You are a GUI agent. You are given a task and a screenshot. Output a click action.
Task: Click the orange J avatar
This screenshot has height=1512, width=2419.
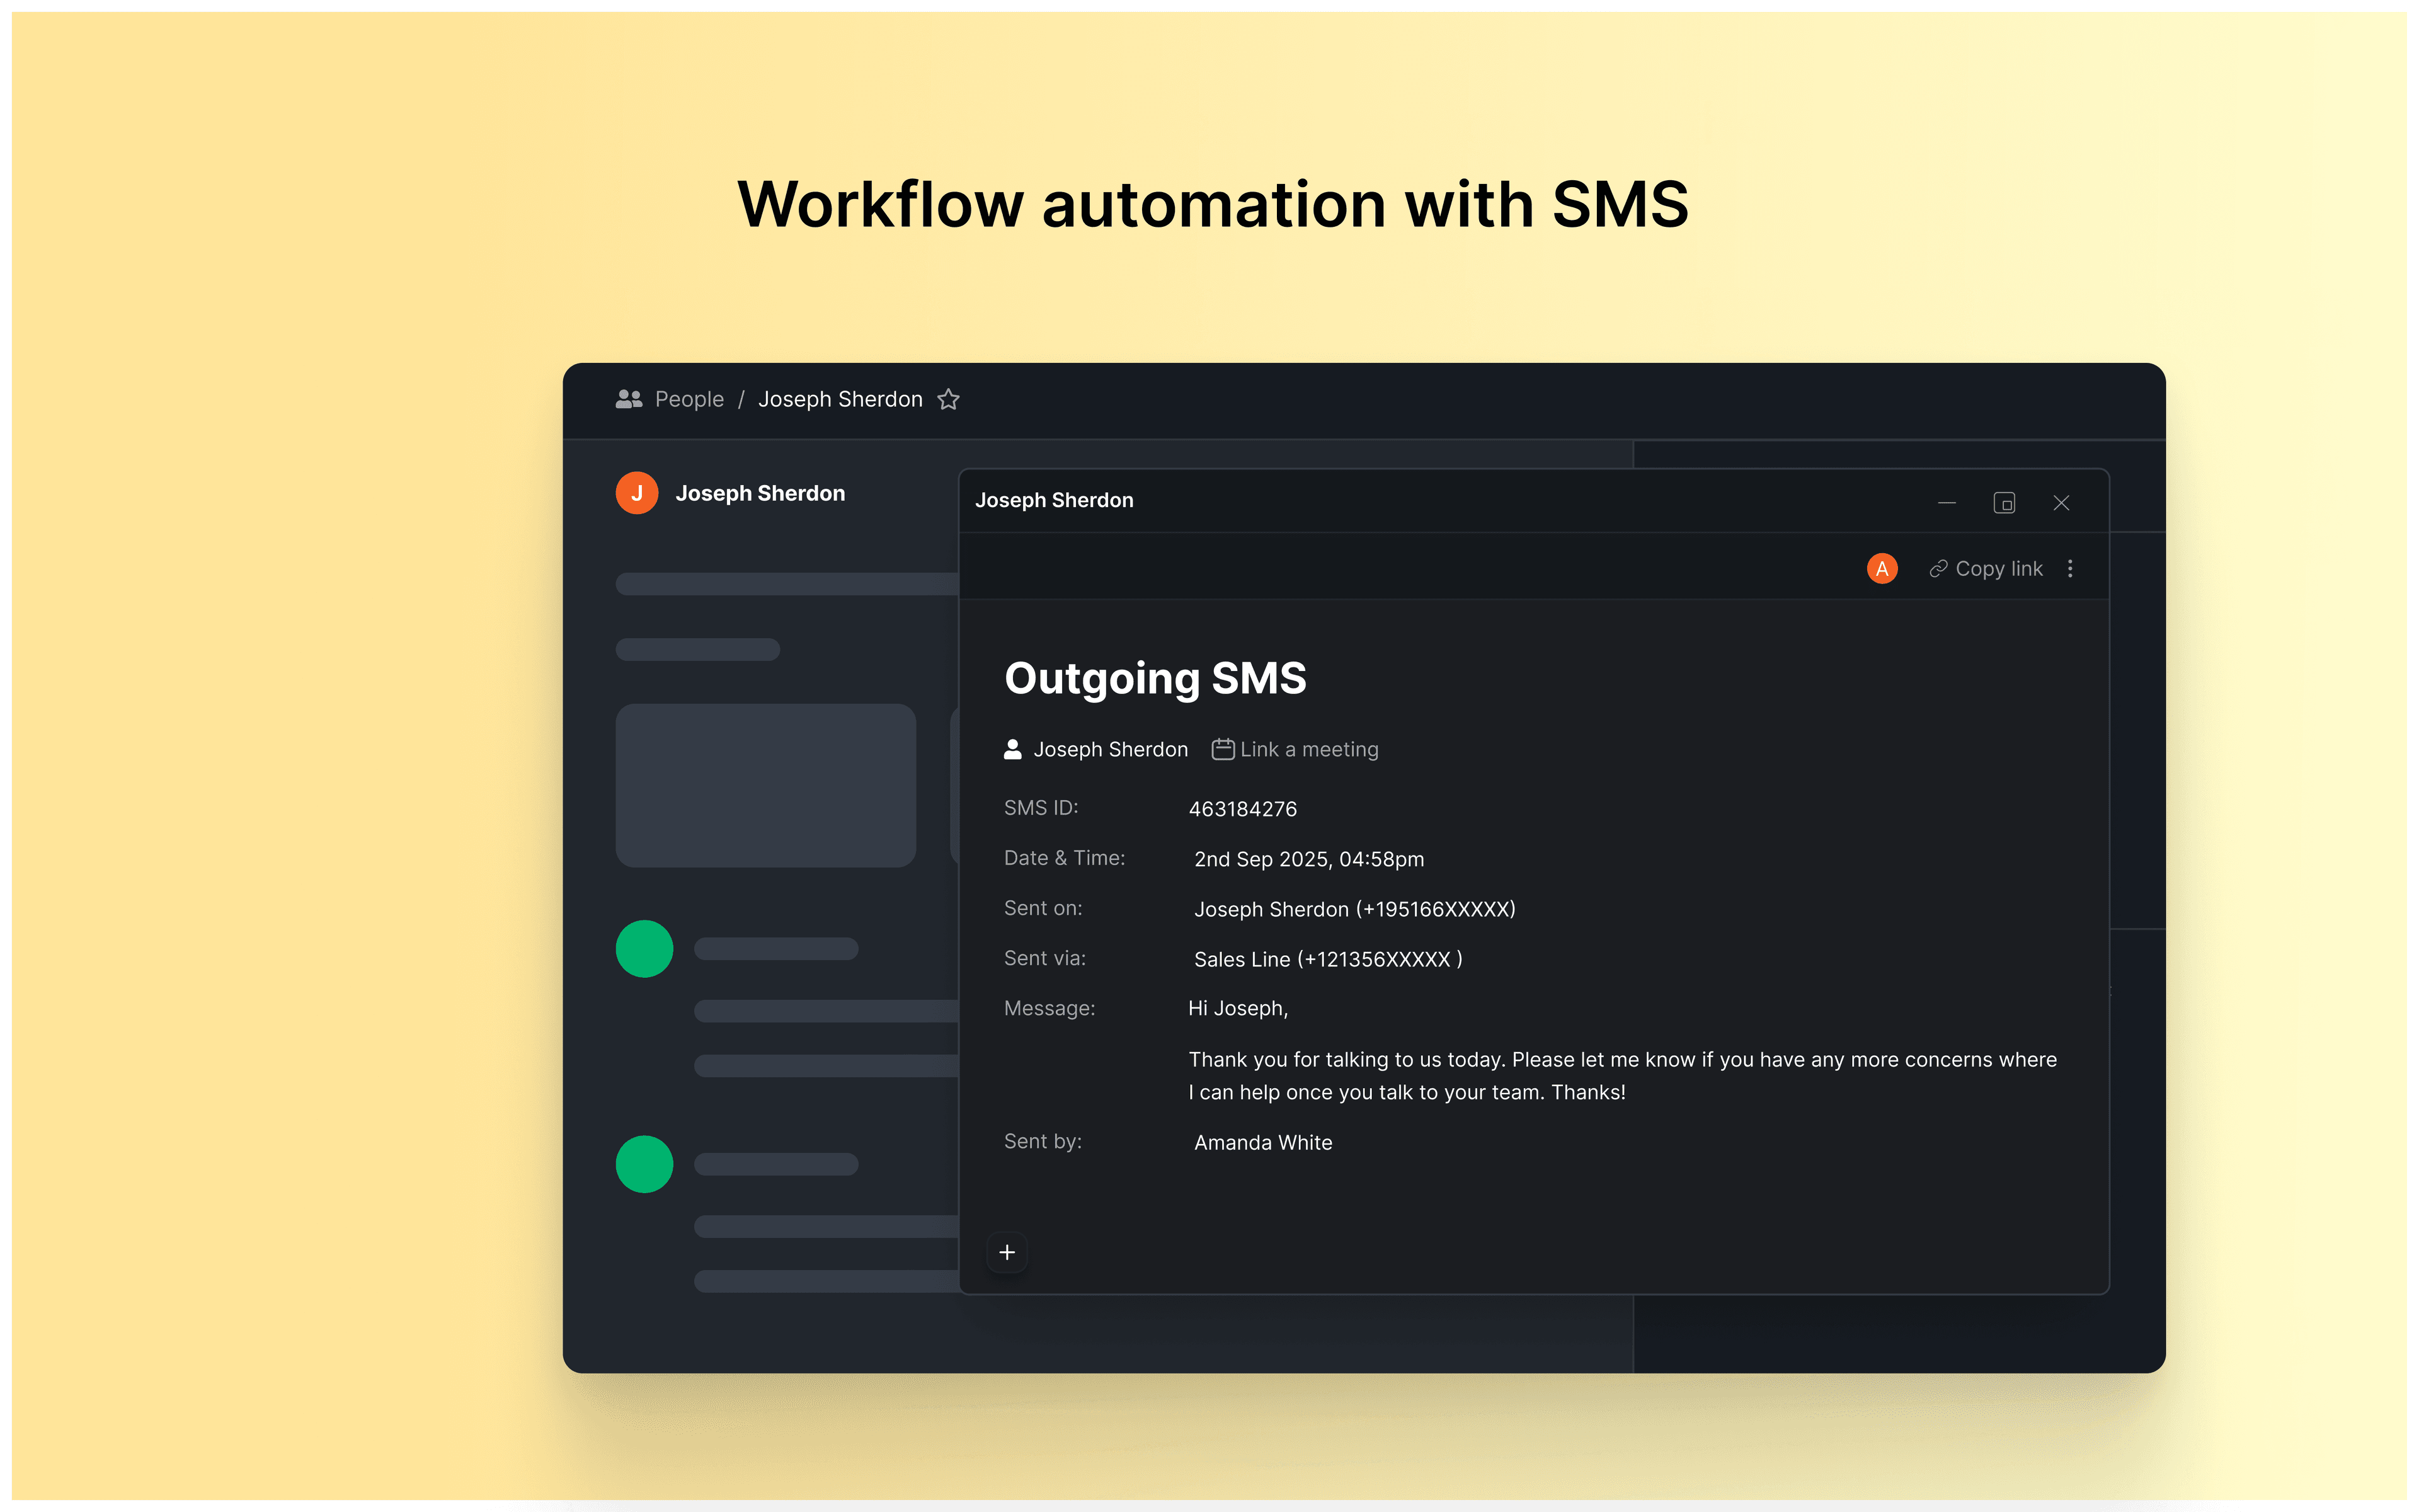[637, 493]
